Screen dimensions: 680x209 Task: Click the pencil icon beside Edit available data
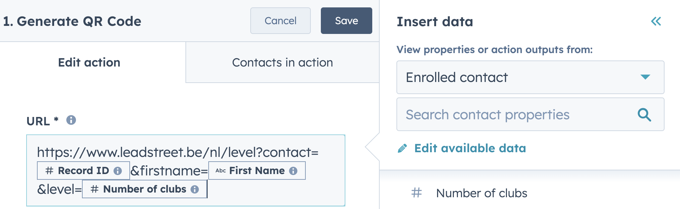point(402,148)
